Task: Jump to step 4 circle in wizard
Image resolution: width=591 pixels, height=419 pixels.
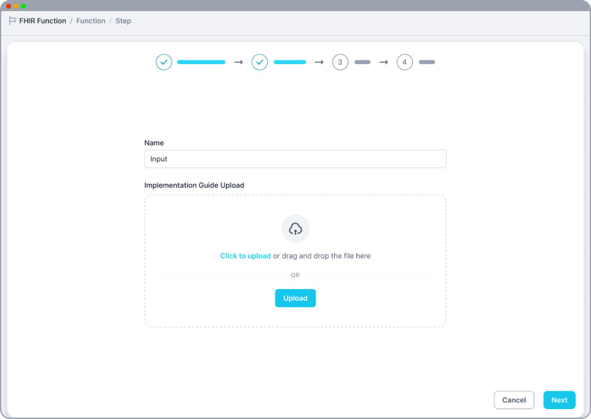Action: 404,62
